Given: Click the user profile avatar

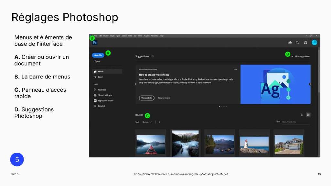Looking at the screenshot, I should 314,43.
